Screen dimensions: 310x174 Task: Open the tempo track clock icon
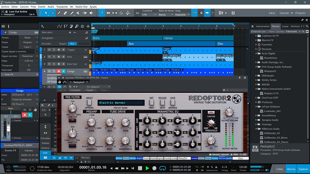82,26
